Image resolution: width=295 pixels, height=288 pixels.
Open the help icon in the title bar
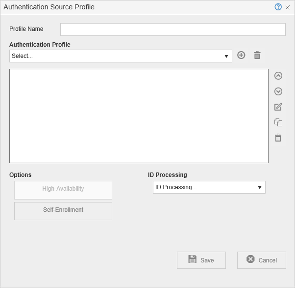click(x=278, y=7)
